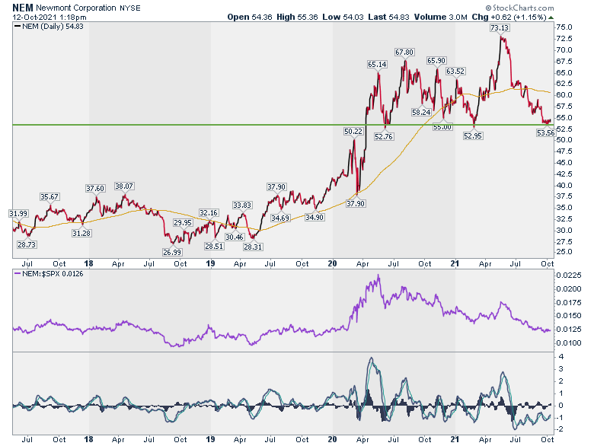Viewport: 594px width, 446px height.
Task: Click the 75.0 price axis tick
Action: [x=564, y=27]
